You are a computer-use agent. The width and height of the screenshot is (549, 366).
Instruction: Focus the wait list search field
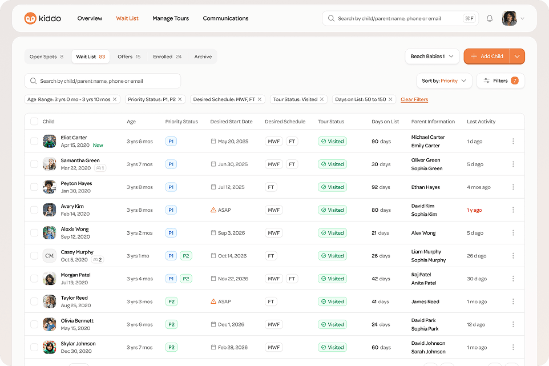[x=103, y=81]
